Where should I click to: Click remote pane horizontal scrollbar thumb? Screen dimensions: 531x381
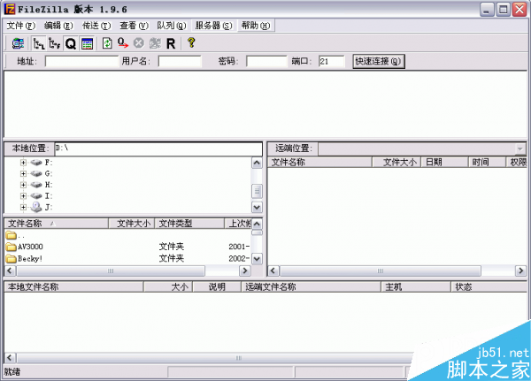pyautogui.click(x=381, y=271)
